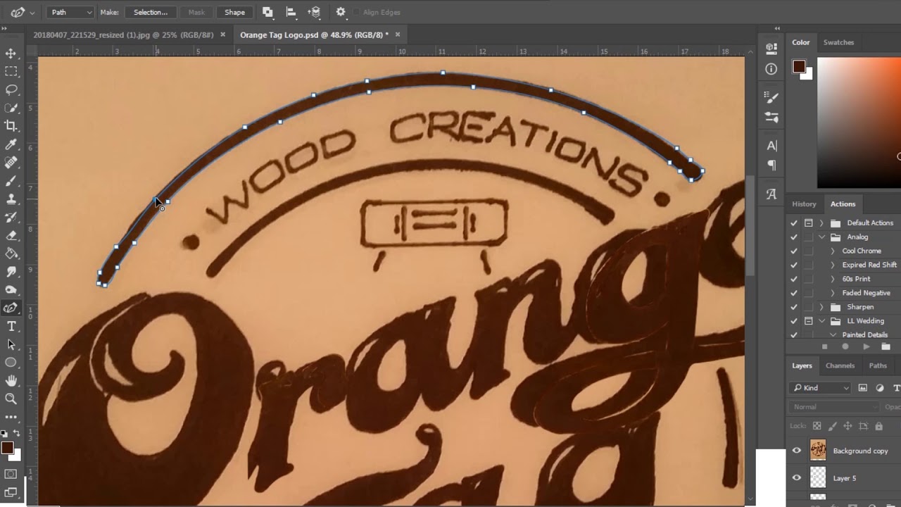Open path alignment options
The height and width of the screenshot is (507, 901).
pos(291,12)
